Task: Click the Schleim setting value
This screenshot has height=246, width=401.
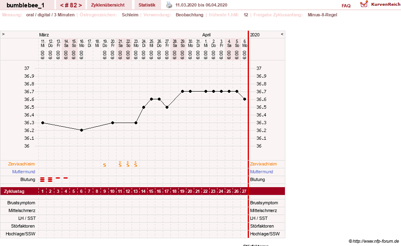Action: (130, 15)
